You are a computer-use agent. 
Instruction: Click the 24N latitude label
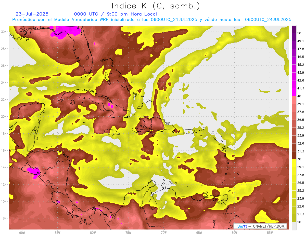(4, 83)
